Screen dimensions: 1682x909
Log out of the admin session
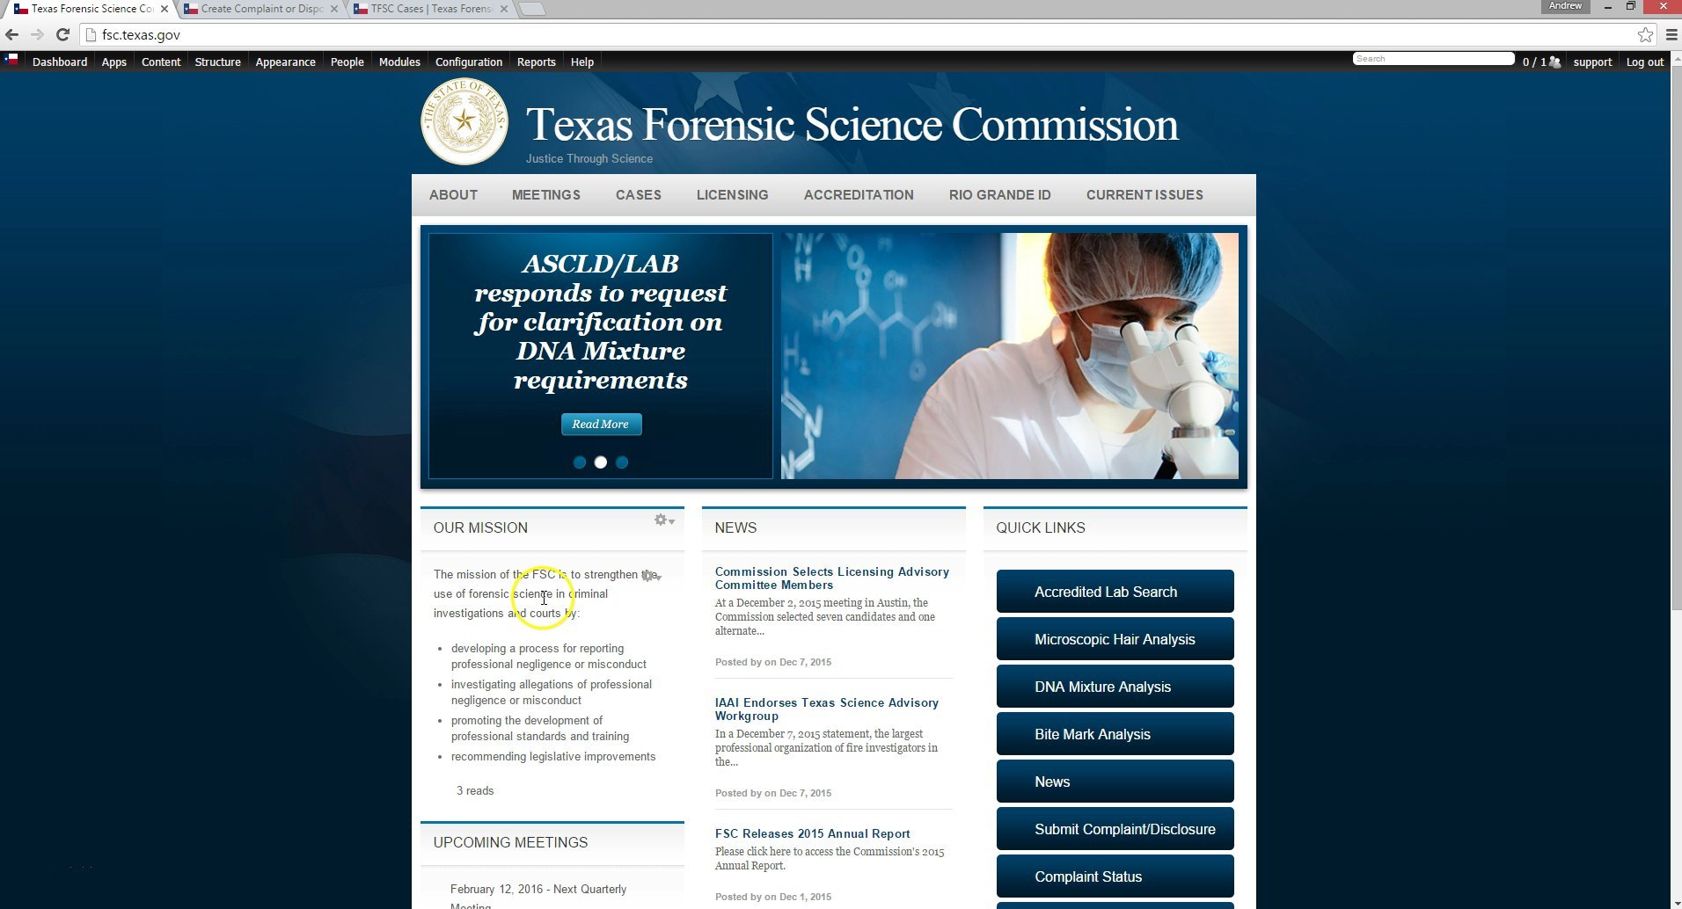(1645, 62)
